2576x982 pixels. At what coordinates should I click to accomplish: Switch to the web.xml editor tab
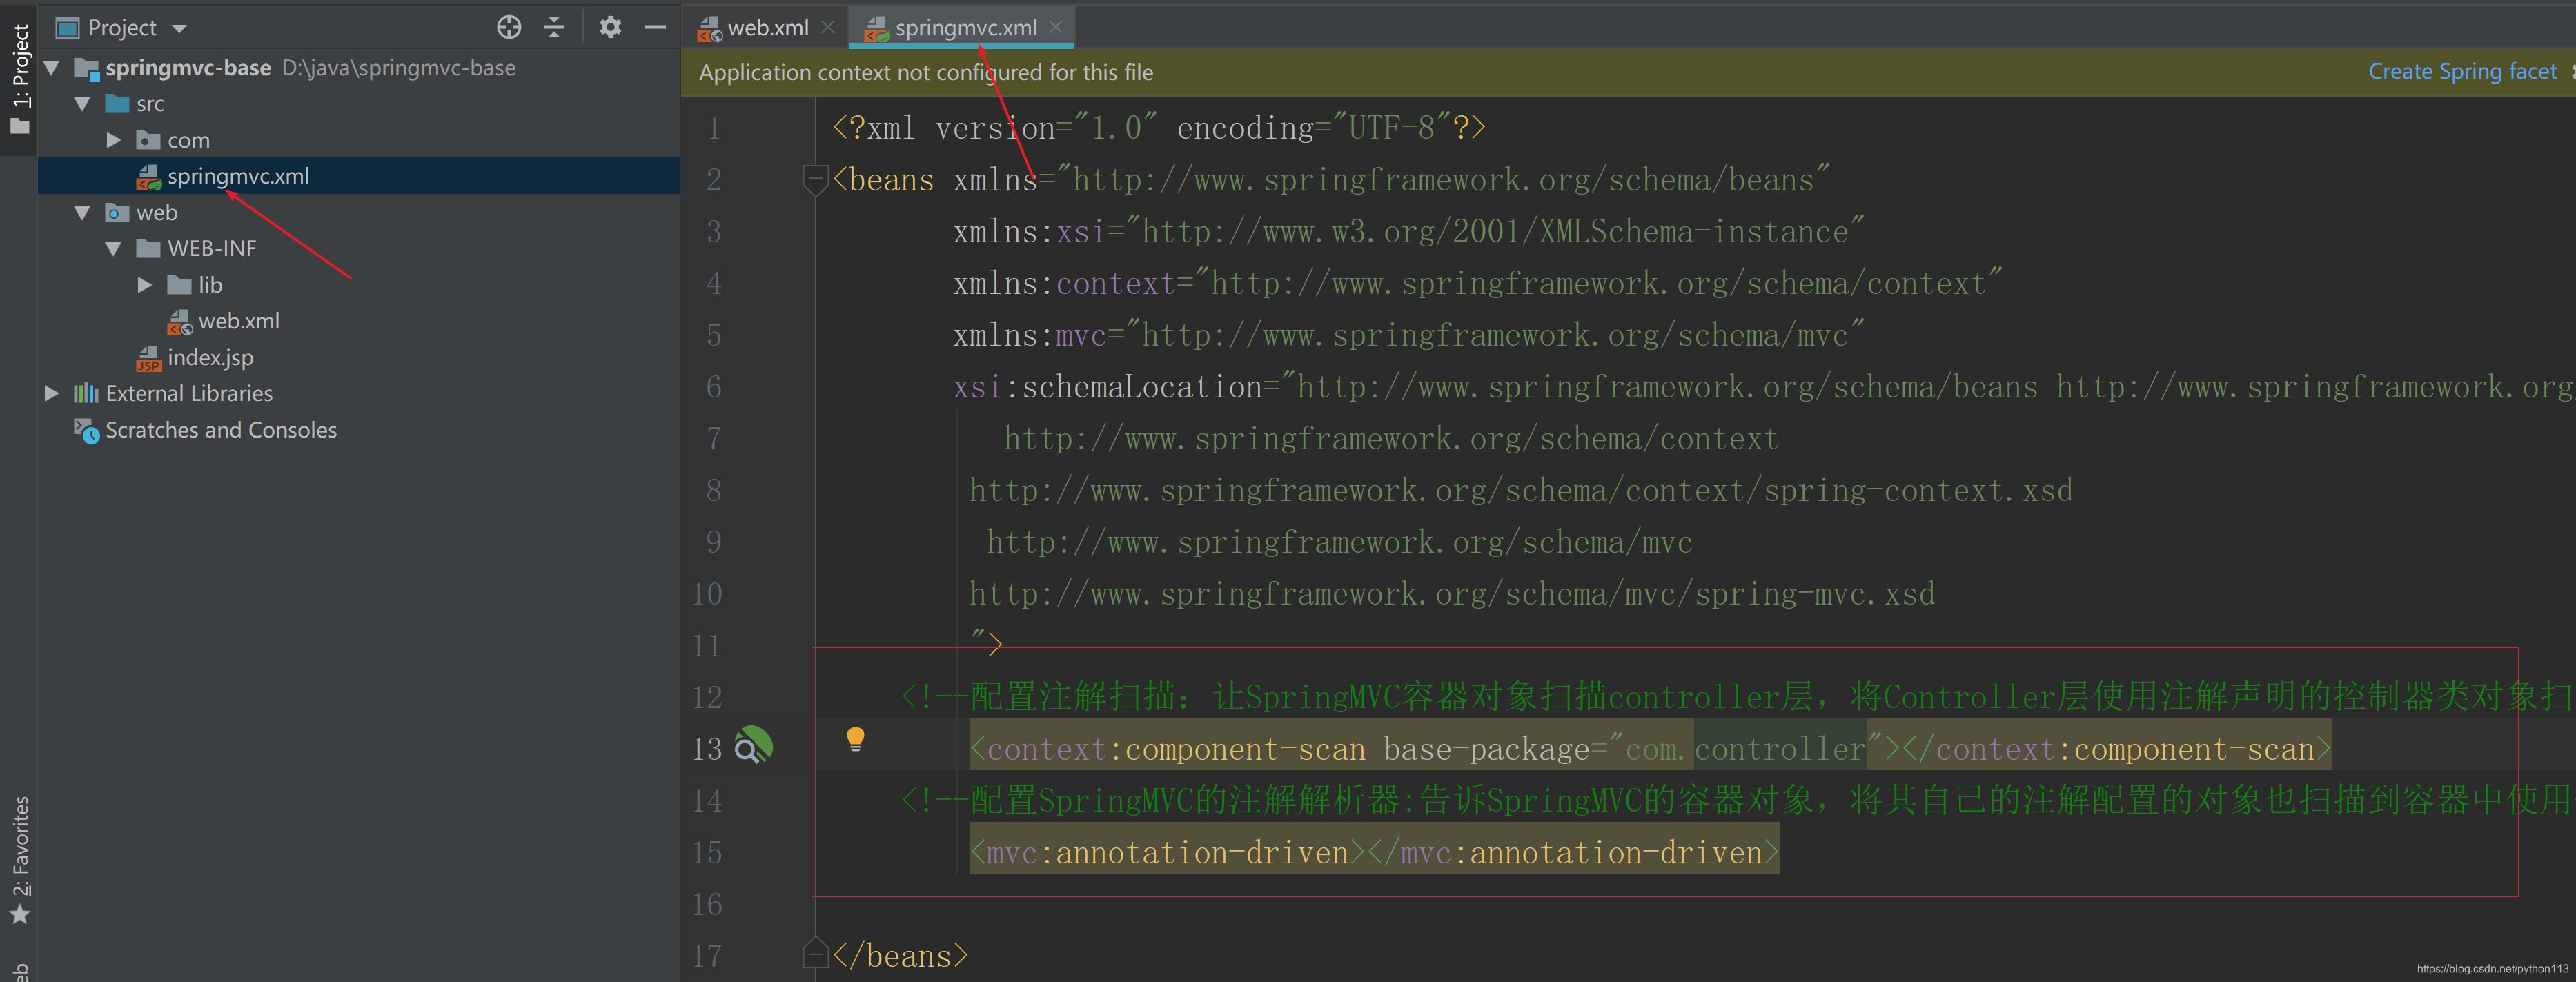coord(766,28)
